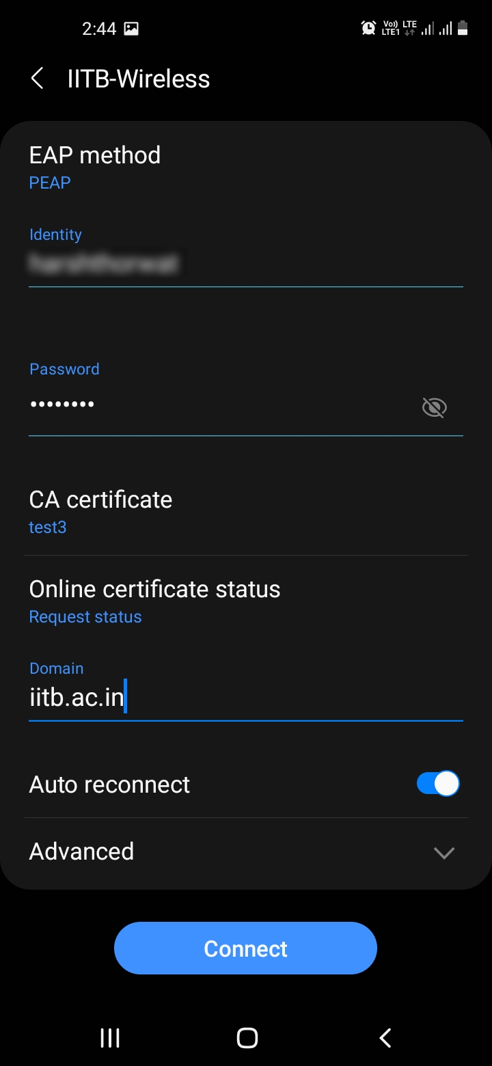Change Online certificate status option
Screen dimensions: 492x1066
154,601
